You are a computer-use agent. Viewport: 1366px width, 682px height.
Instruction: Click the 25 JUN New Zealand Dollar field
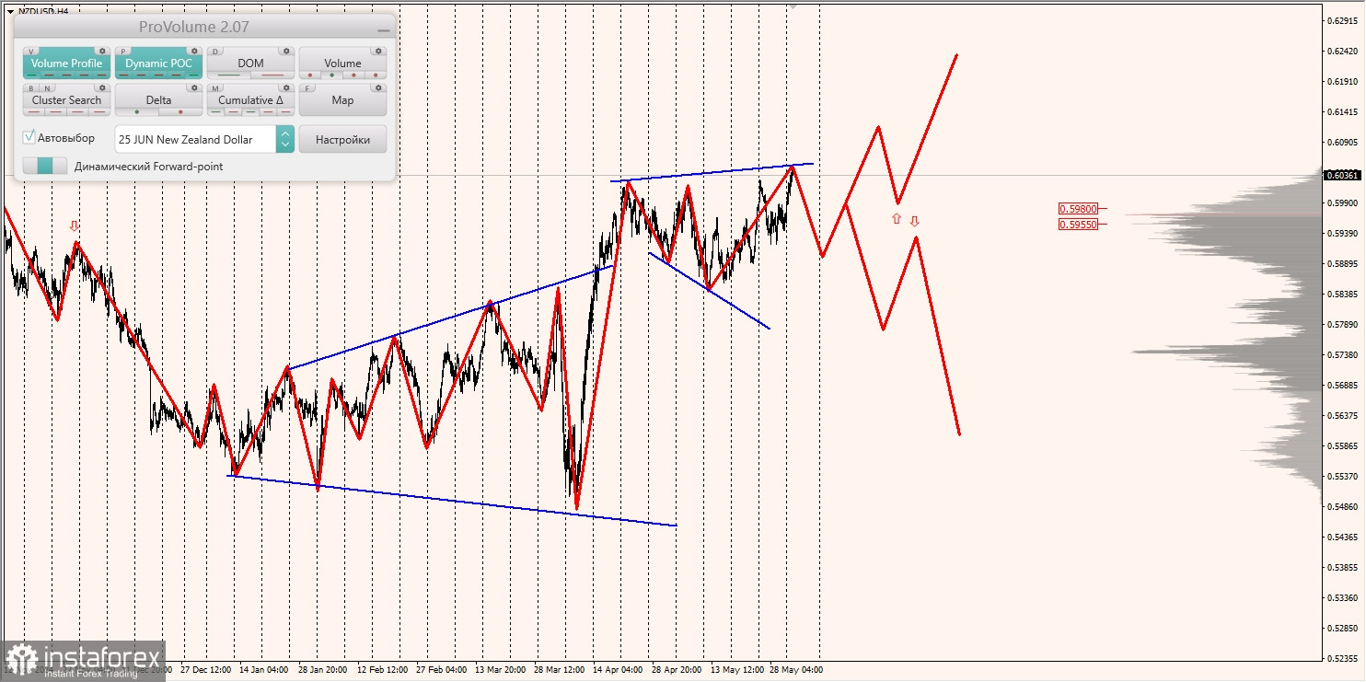pos(195,139)
